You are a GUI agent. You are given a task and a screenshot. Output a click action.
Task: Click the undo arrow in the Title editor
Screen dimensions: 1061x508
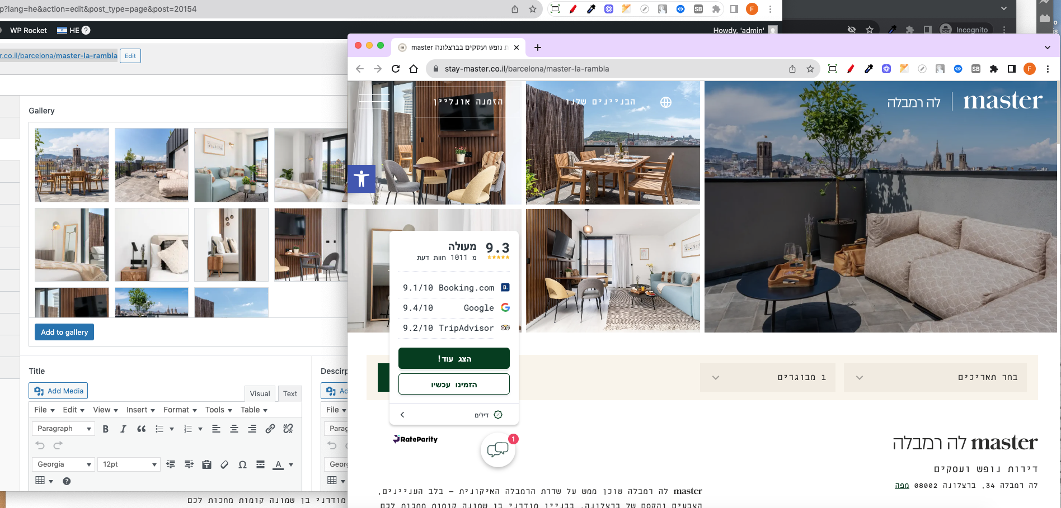[x=40, y=445]
